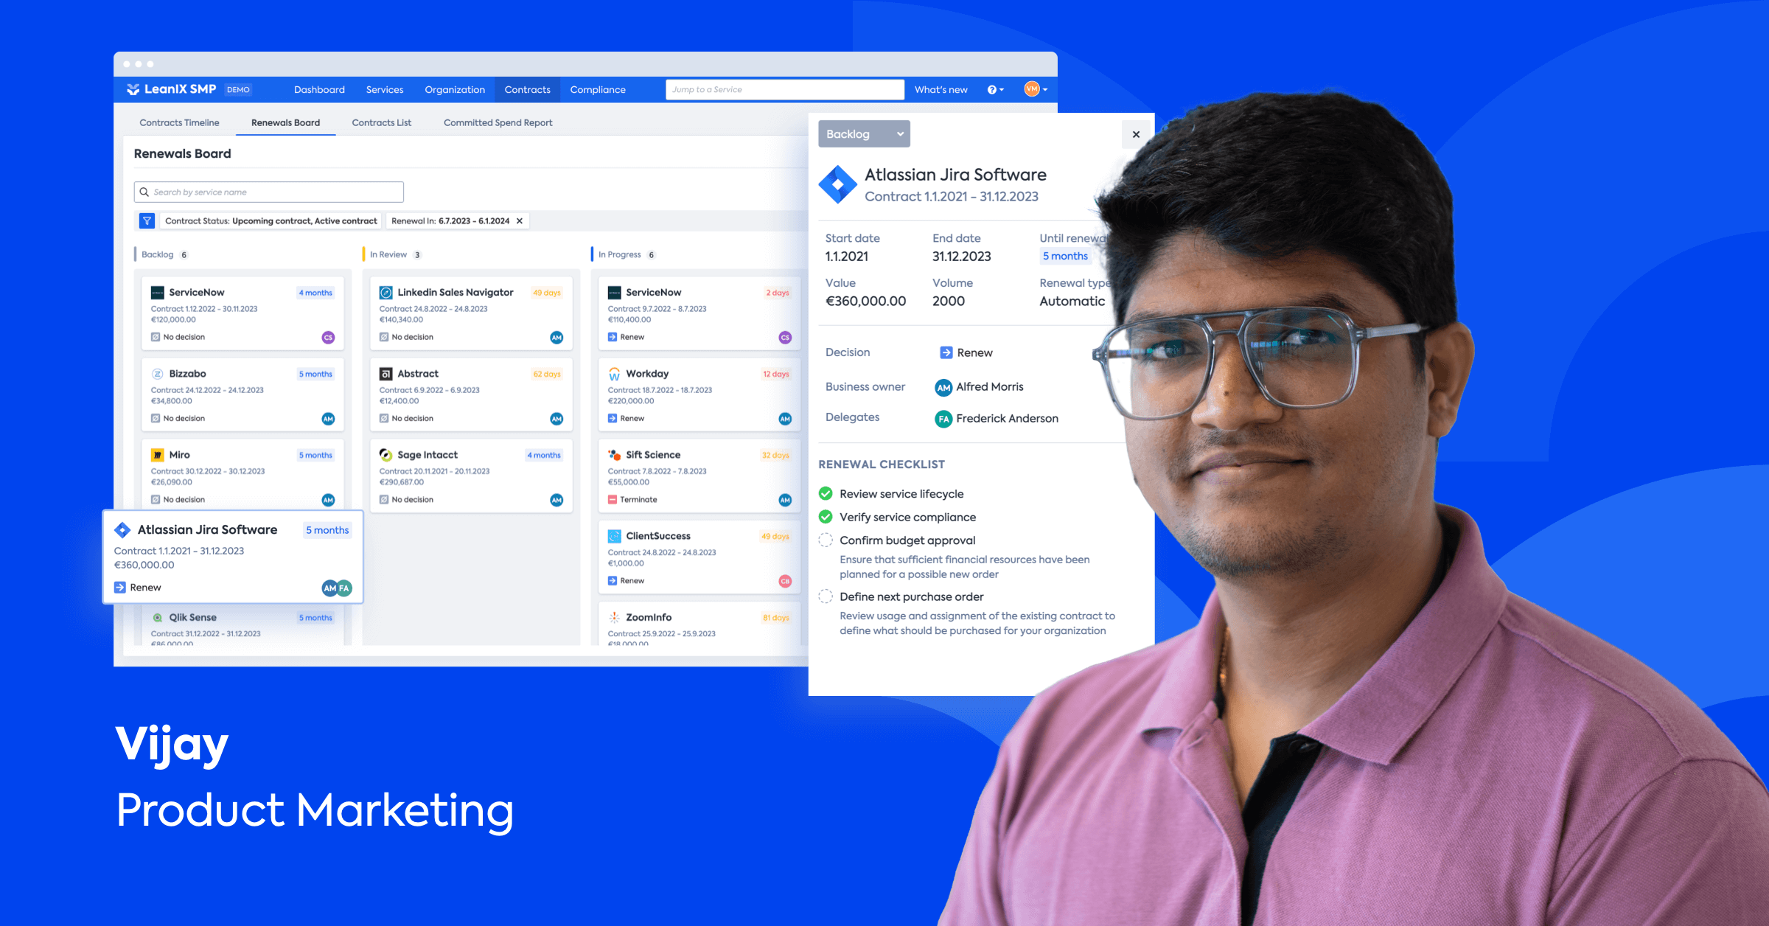
Task: Open the Services menu
Action: click(385, 89)
